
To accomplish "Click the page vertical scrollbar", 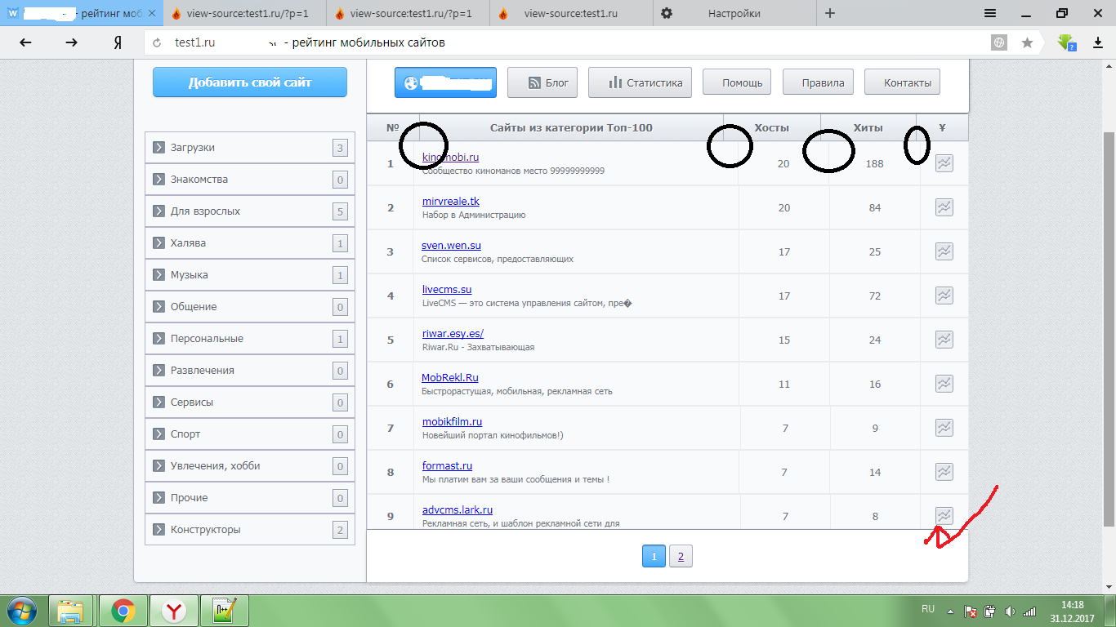I will [x=1109, y=327].
